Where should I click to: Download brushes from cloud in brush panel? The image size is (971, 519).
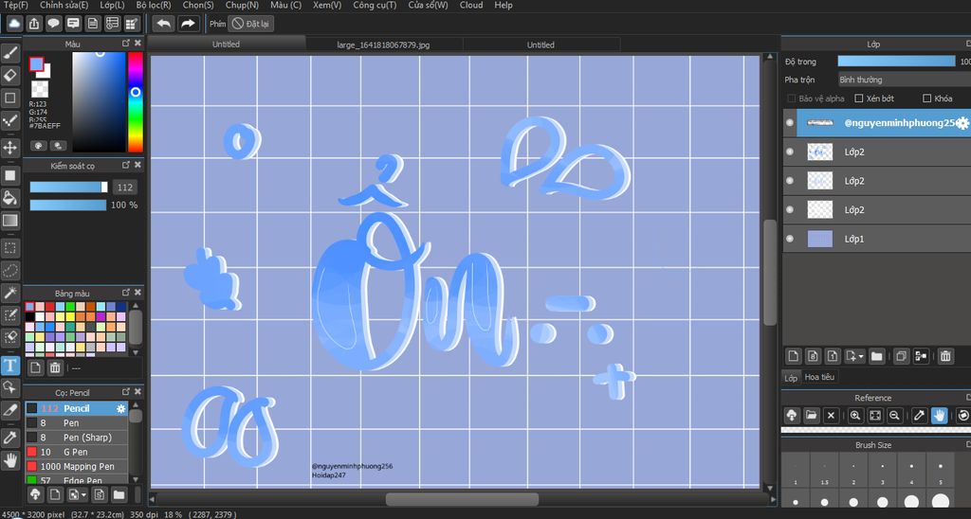click(x=35, y=494)
